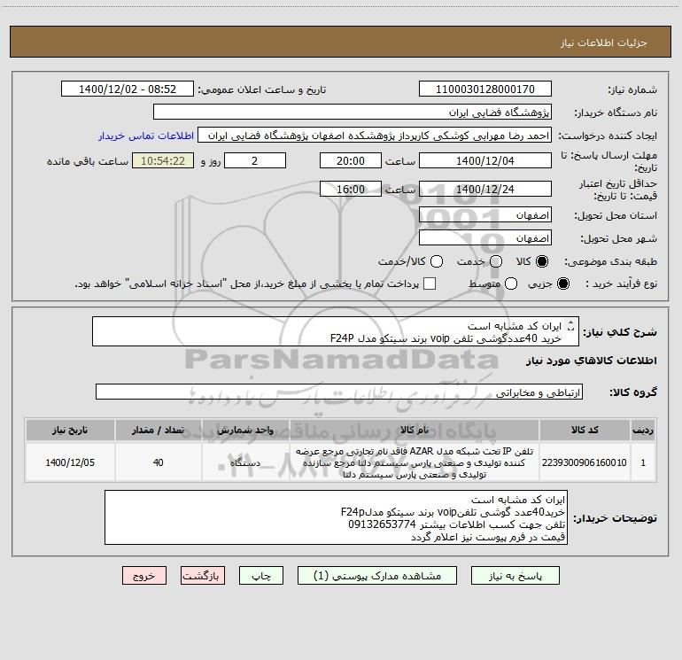The width and height of the screenshot is (682, 660).
Task: Click the unit cell دستگاه
Action: [245, 462]
